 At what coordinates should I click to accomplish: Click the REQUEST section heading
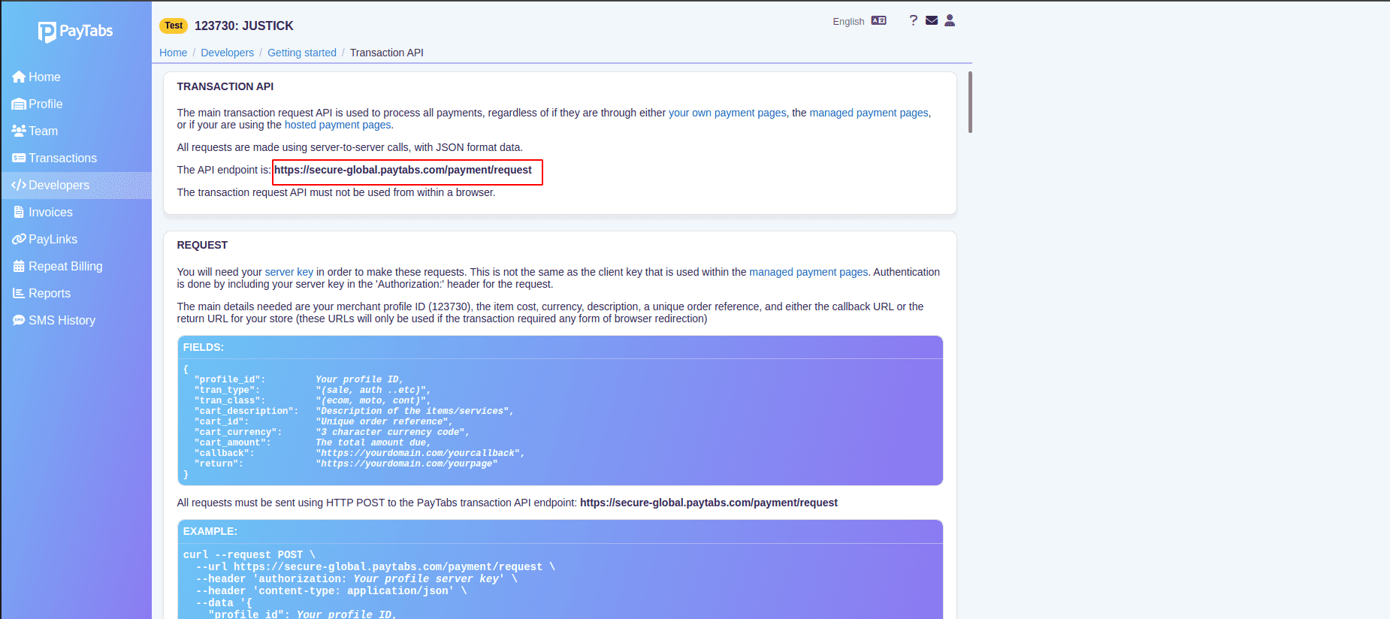(202, 245)
